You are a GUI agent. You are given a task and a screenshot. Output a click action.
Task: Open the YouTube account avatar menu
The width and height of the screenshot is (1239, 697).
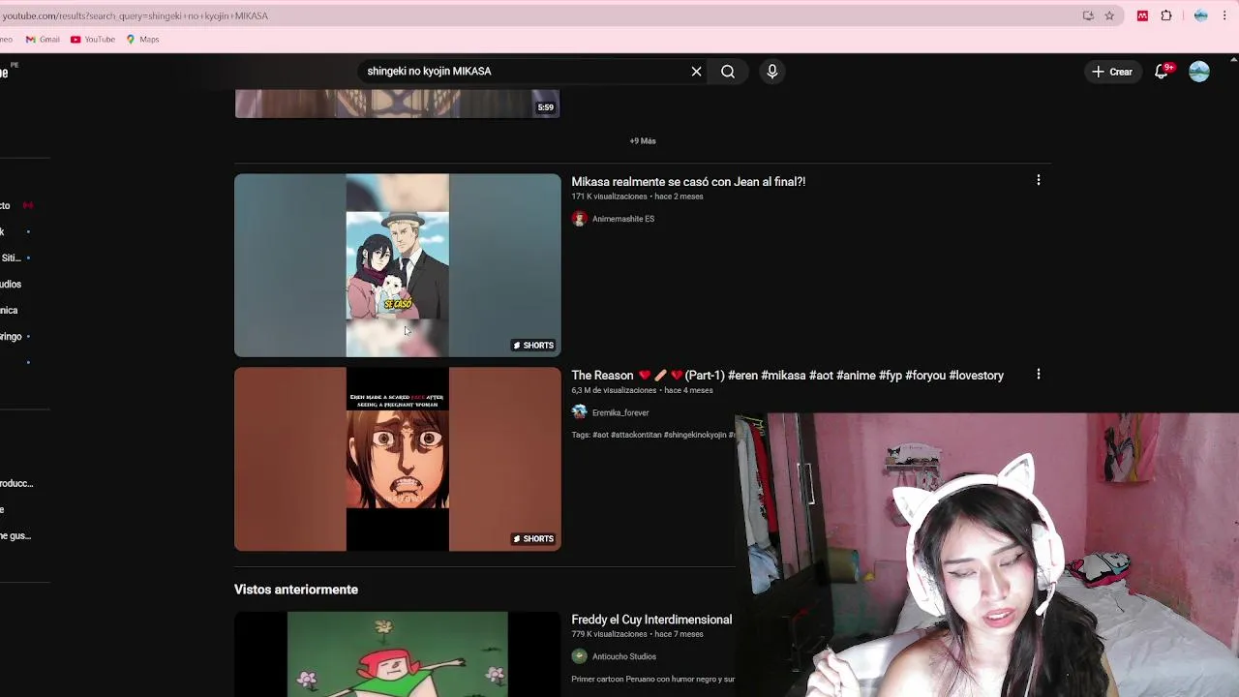point(1199,72)
